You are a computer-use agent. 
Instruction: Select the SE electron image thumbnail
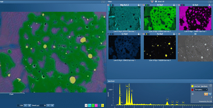(195, 48)
